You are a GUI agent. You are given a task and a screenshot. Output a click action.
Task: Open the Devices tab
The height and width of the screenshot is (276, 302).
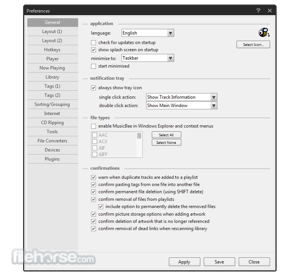[53, 150]
